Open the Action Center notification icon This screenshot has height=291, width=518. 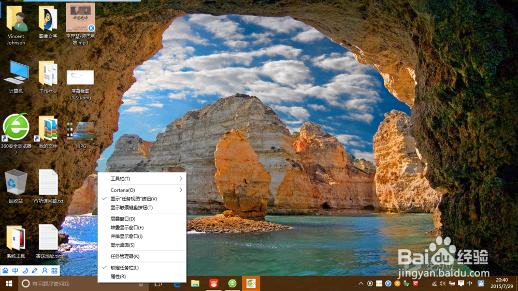coord(461,283)
